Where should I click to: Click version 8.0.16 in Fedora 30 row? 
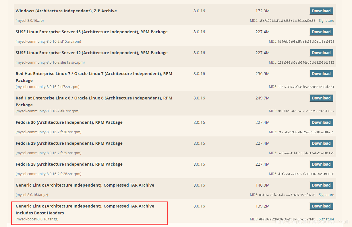tap(199, 122)
